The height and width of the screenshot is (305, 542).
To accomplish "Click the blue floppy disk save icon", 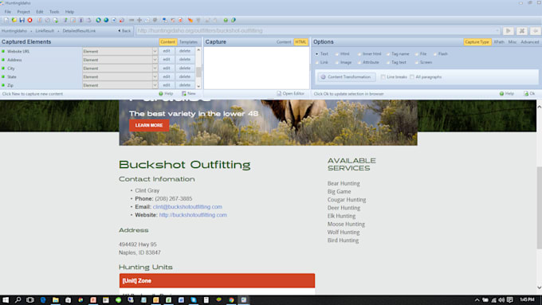I will coord(22,21).
